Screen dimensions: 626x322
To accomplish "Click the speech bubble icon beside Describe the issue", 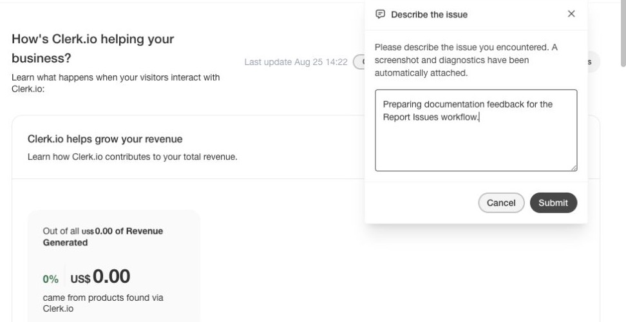I will coord(380,14).
